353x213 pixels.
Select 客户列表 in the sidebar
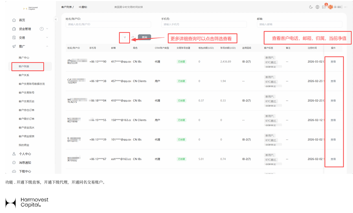coord(24,66)
